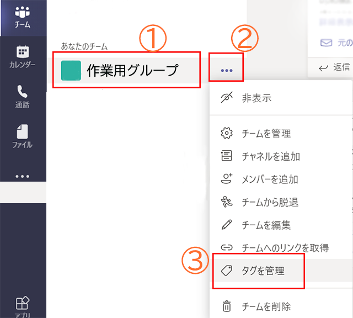The width and height of the screenshot is (353, 318).
Task: Select チームを編集 menu entry
Action: pos(281,225)
